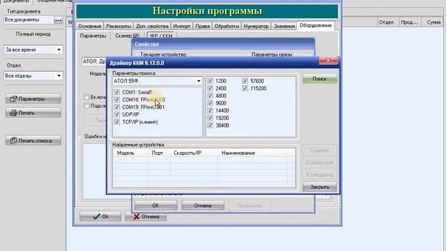Click Отмена in the Свойства window
The width and height of the screenshot is (446, 251).
(203, 206)
